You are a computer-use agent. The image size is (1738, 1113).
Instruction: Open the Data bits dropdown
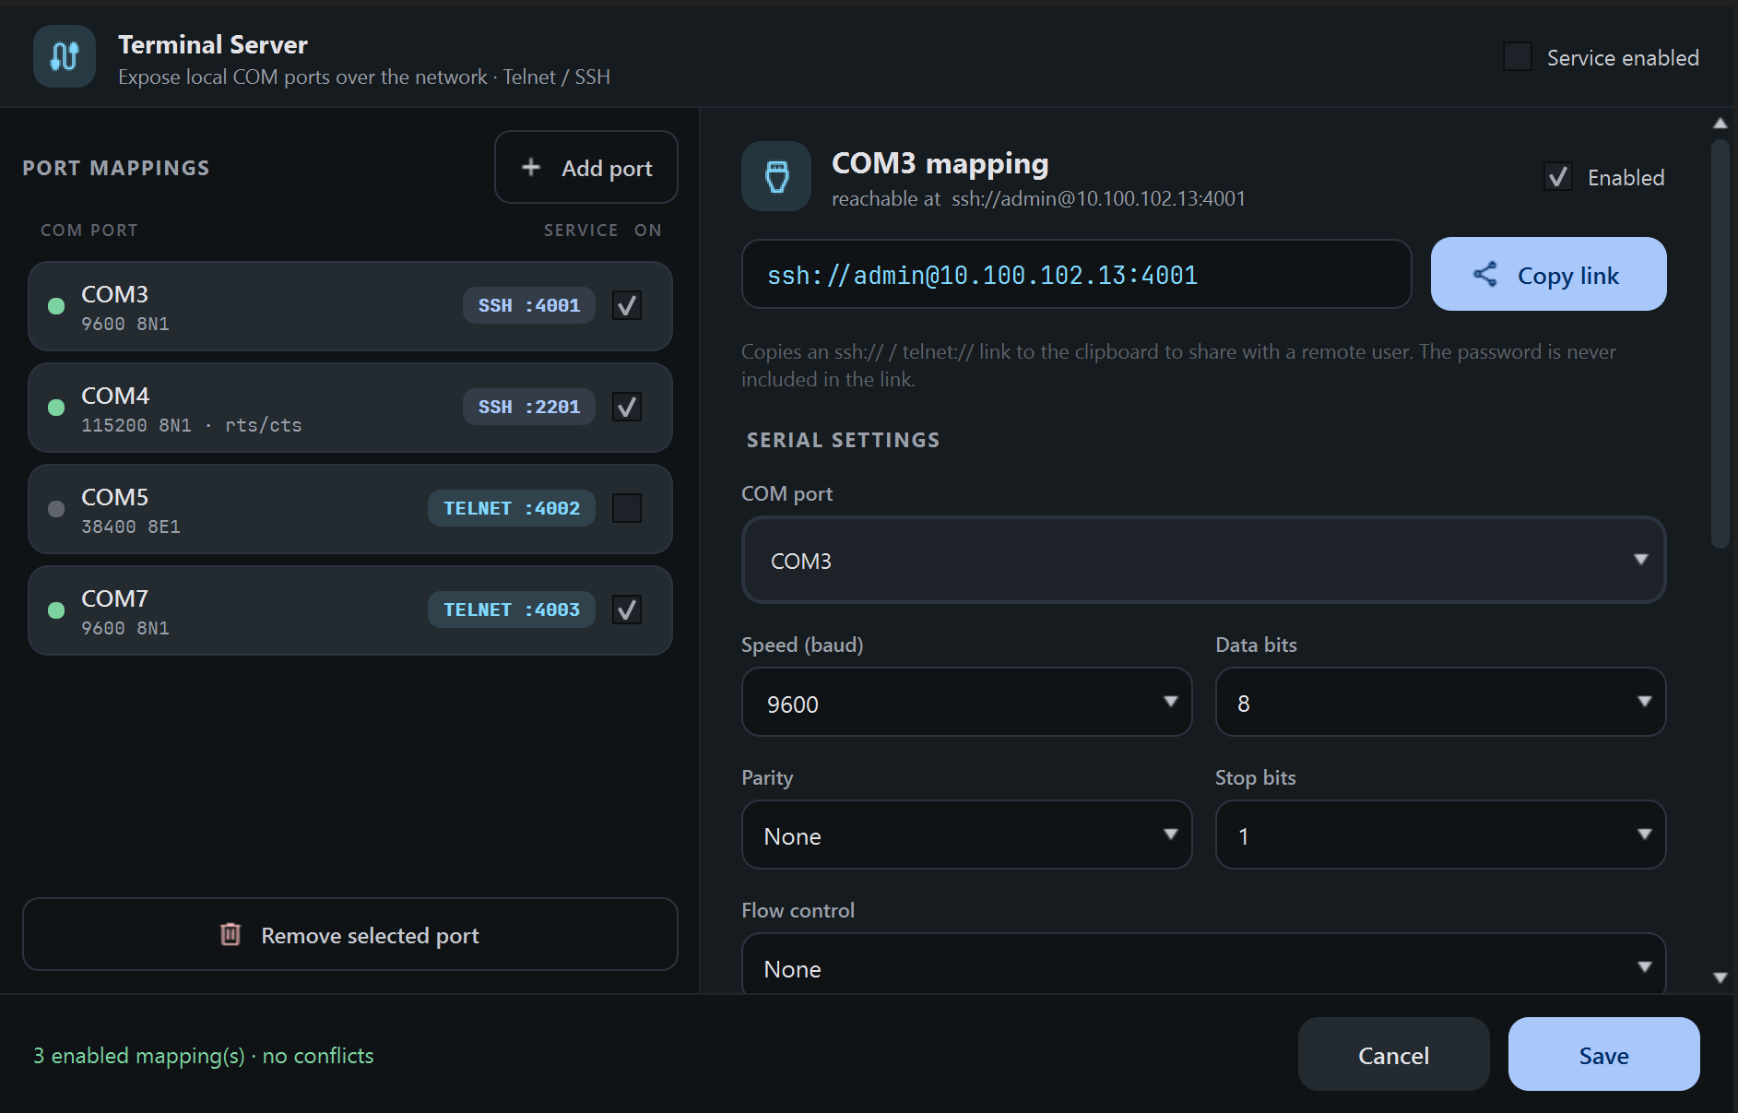point(1440,703)
